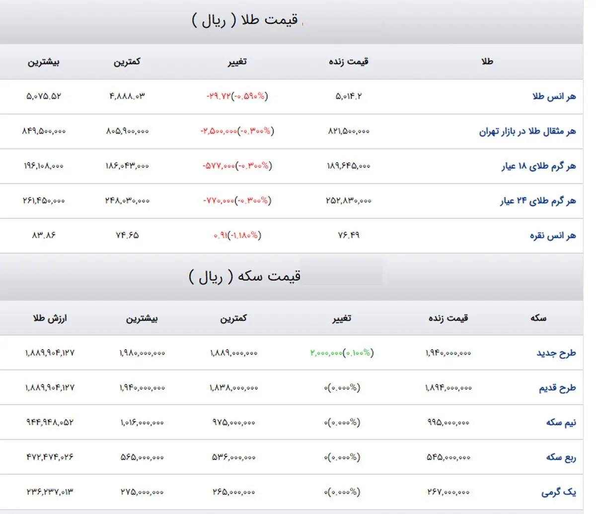Open the 'طرح قدیم' coin link

(x=557, y=388)
